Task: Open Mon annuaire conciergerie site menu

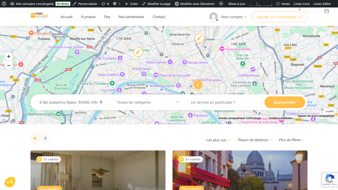Action: (x=32, y=4)
